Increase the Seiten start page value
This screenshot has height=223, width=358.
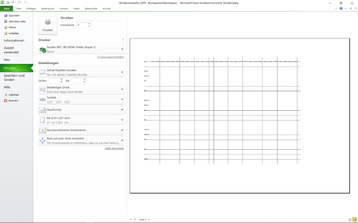coord(62,79)
